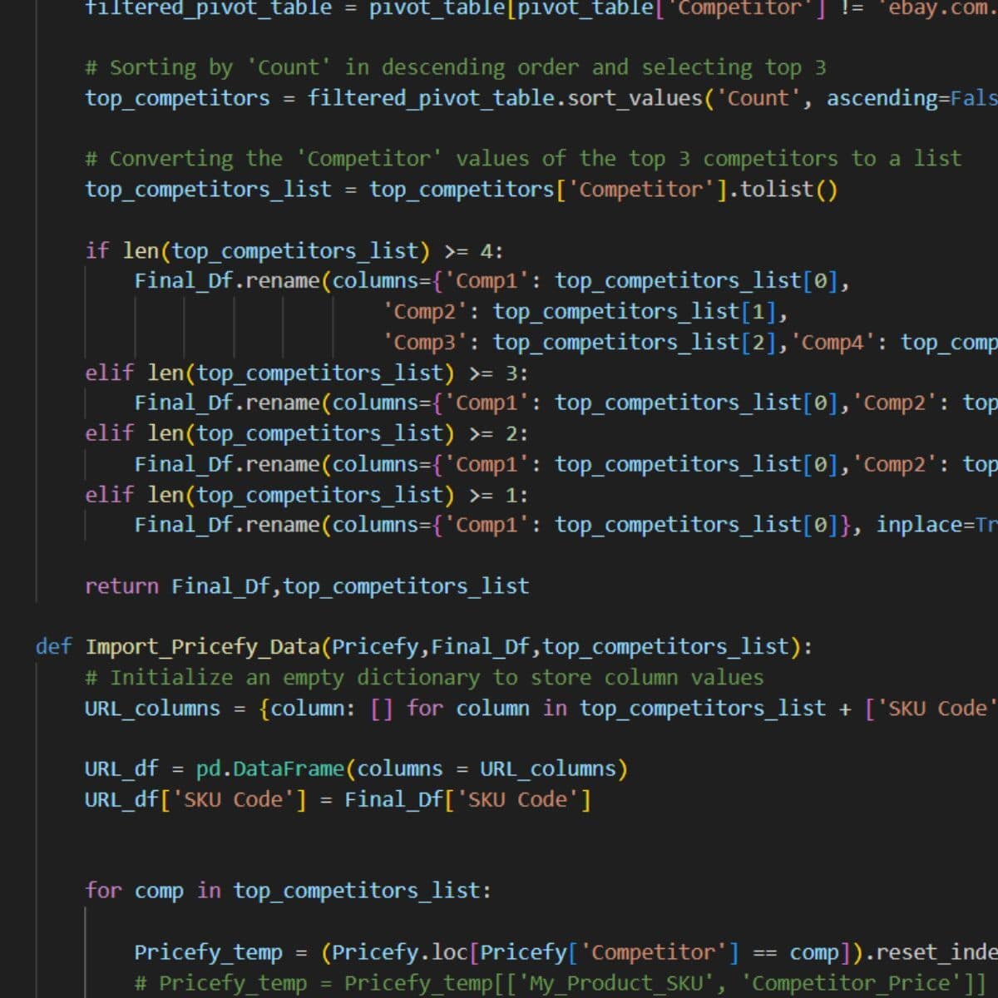
Task: Click the line "elif len(top_competitors_list) >= 1:"
Action: tap(307, 496)
